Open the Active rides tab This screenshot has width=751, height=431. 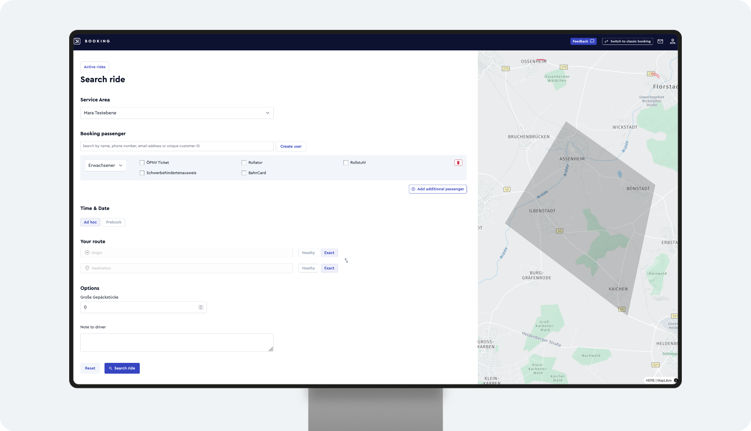click(x=95, y=67)
